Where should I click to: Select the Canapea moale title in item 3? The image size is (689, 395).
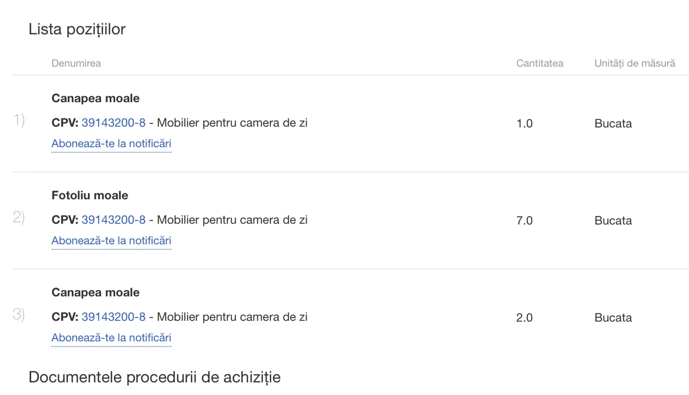(96, 292)
